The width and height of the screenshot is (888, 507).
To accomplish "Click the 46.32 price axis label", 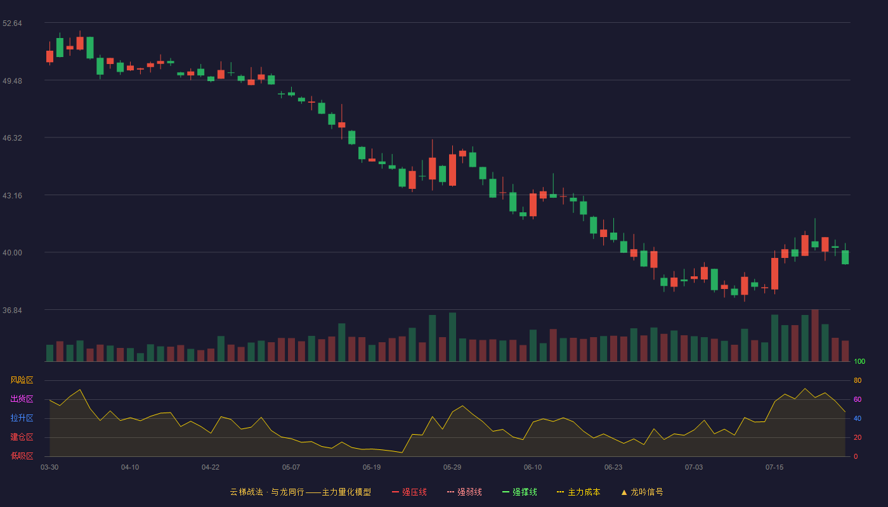I will [12, 138].
